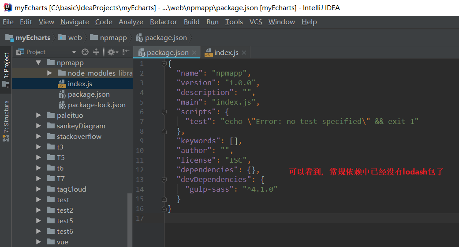This screenshot has height=247, width=459.
Task: Open the Code menu
Action: click(x=104, y=22)
